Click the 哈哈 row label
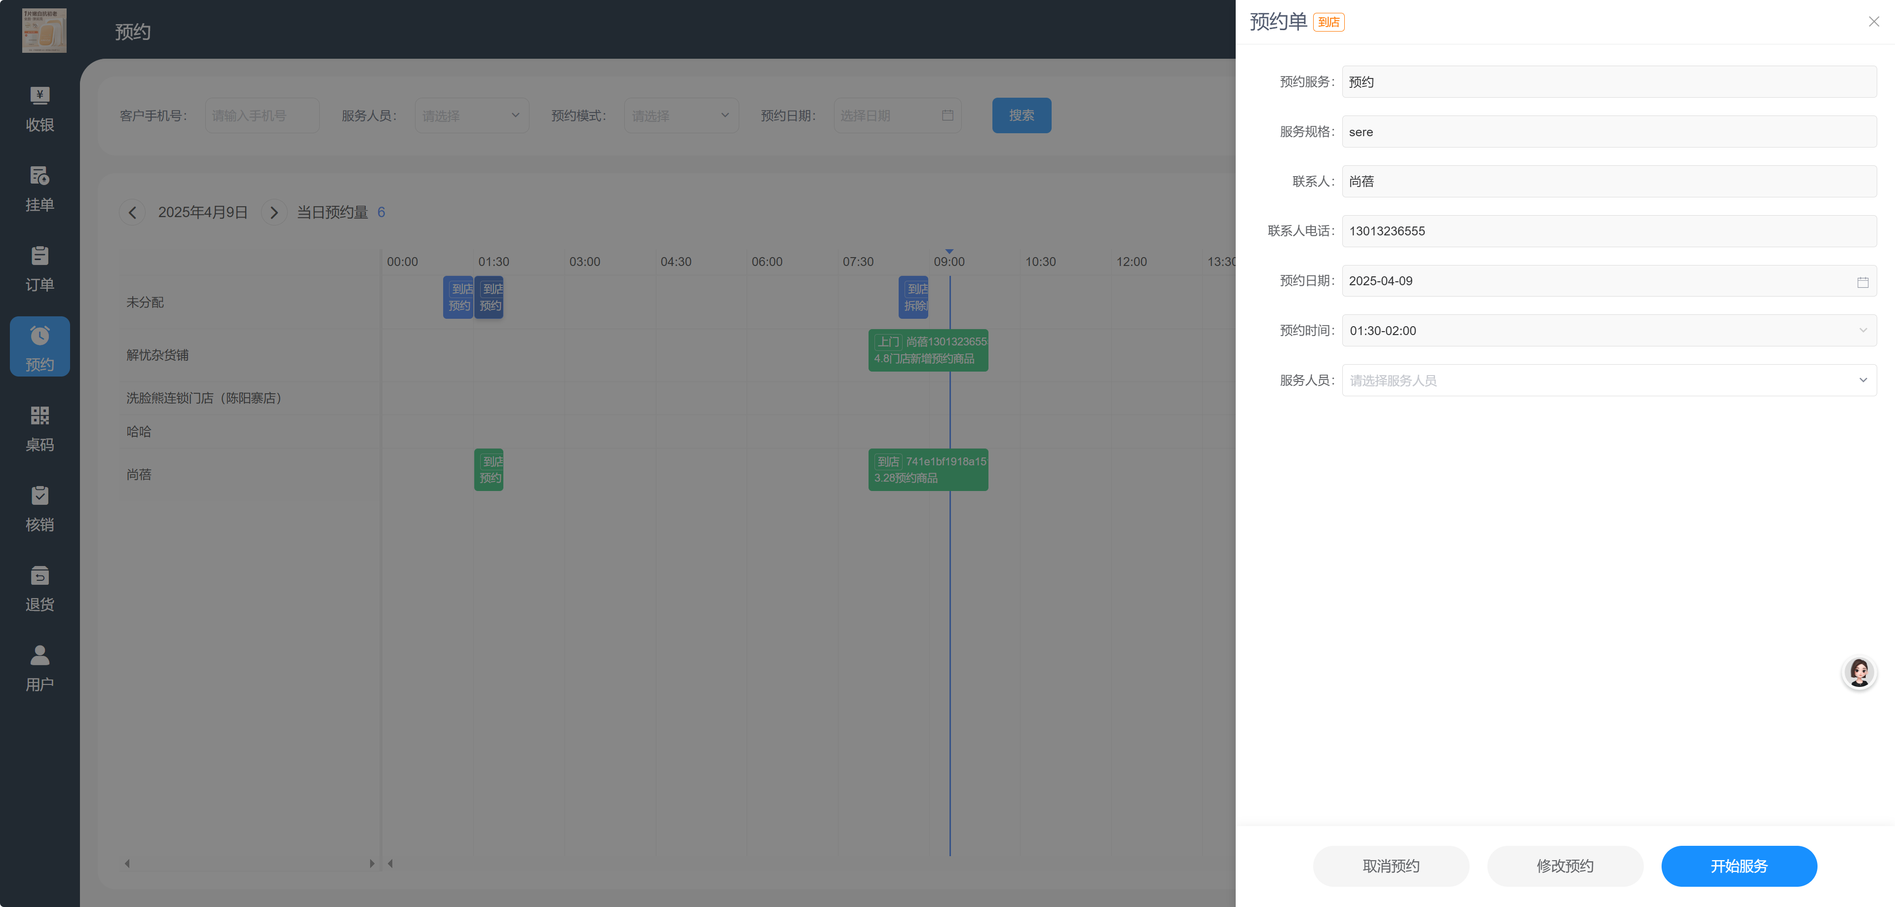Viewport: 1895px width, 907px height. (x=138, y=432)
